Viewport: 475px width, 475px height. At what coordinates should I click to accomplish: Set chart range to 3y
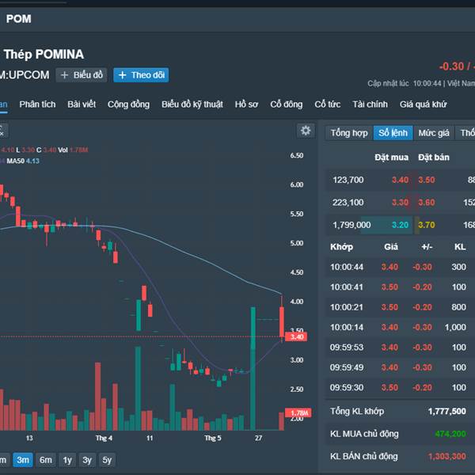point(87,460)
